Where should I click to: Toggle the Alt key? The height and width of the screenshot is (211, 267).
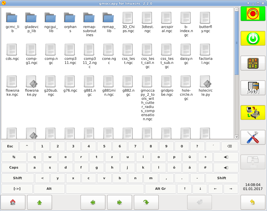click(x=49, y=188)
